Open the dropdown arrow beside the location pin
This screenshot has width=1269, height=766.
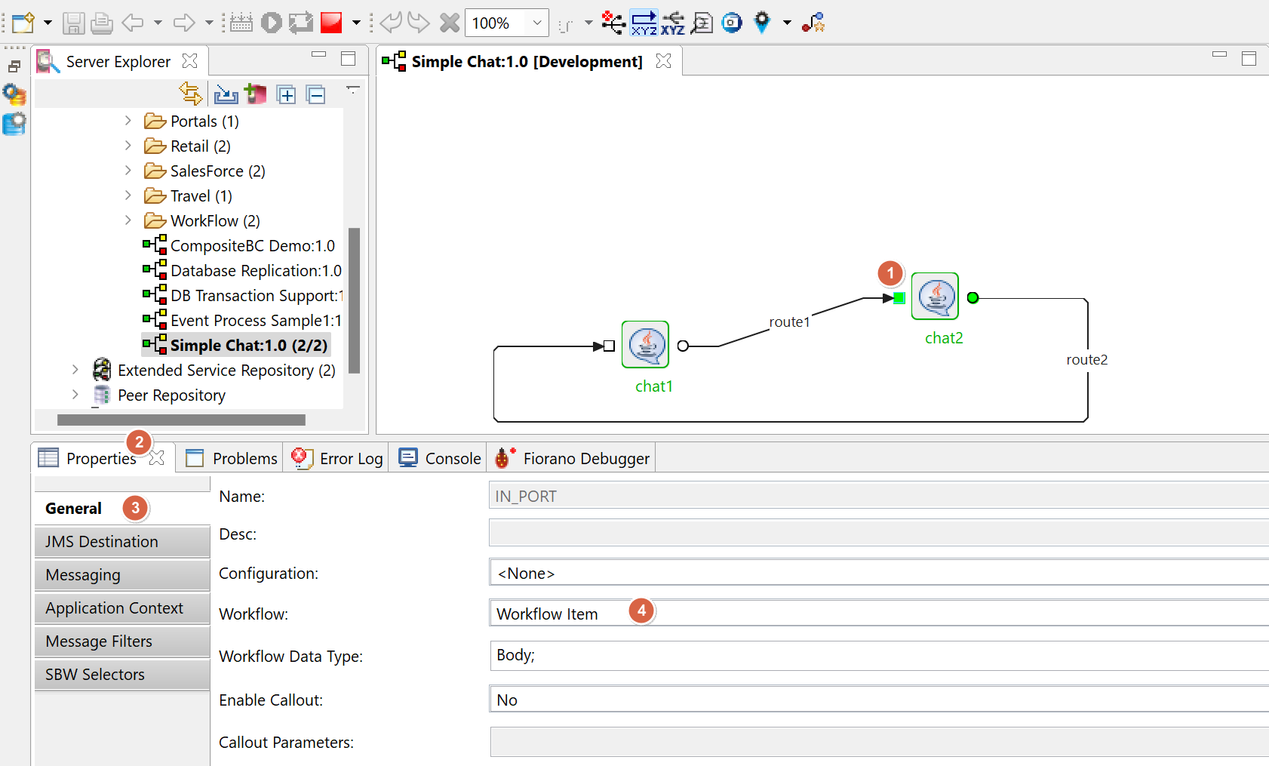[x=787, y=23]
